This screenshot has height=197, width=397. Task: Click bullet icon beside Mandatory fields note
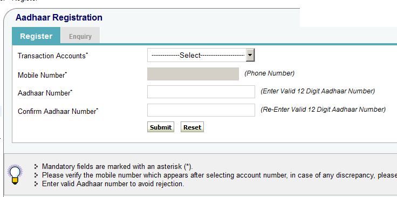pos(36,166)
